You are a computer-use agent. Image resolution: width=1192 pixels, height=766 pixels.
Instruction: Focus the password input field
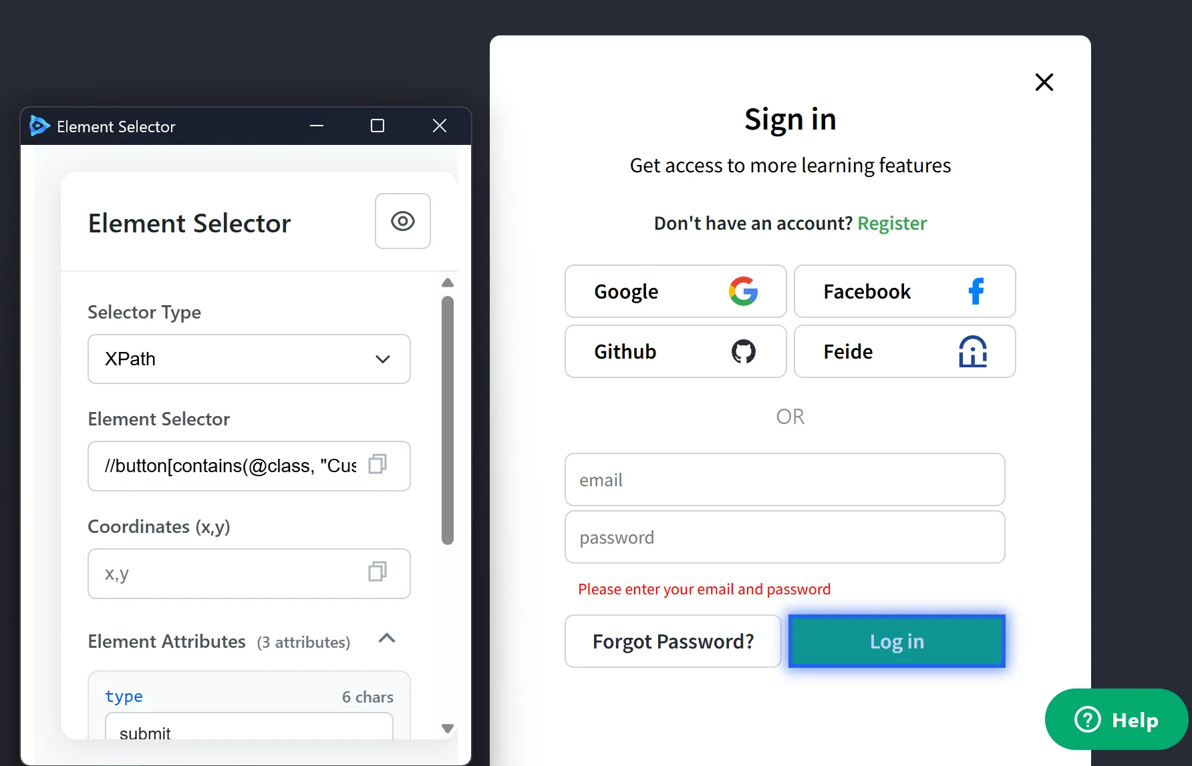[x=784, y=537]
